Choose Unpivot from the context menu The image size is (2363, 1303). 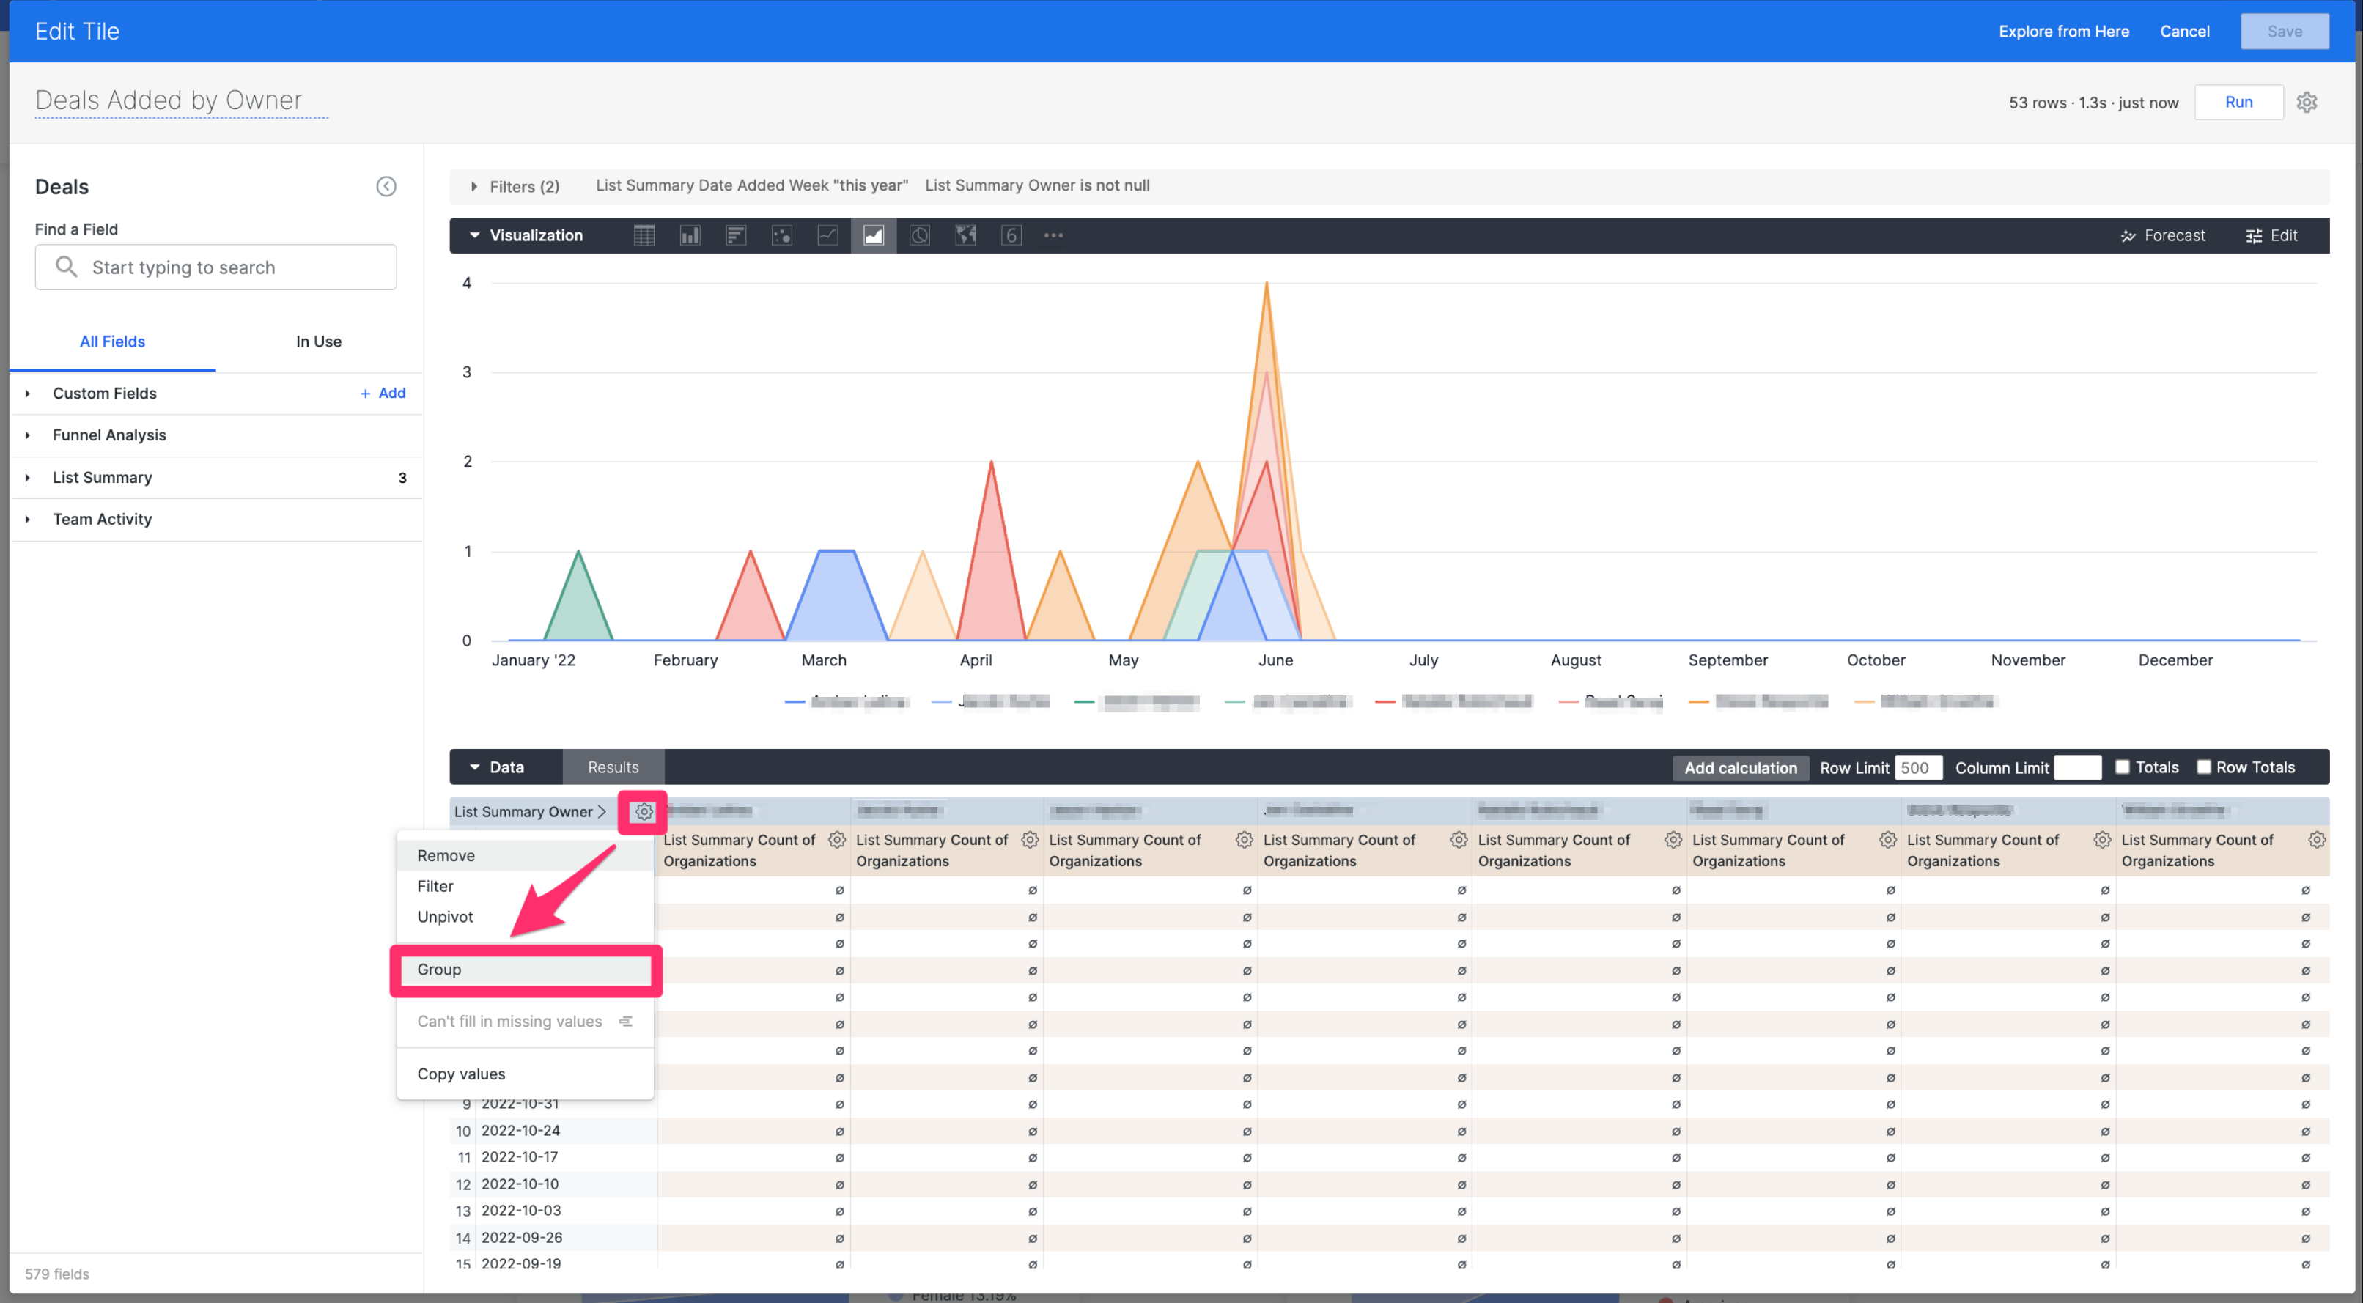click(525, 917)
